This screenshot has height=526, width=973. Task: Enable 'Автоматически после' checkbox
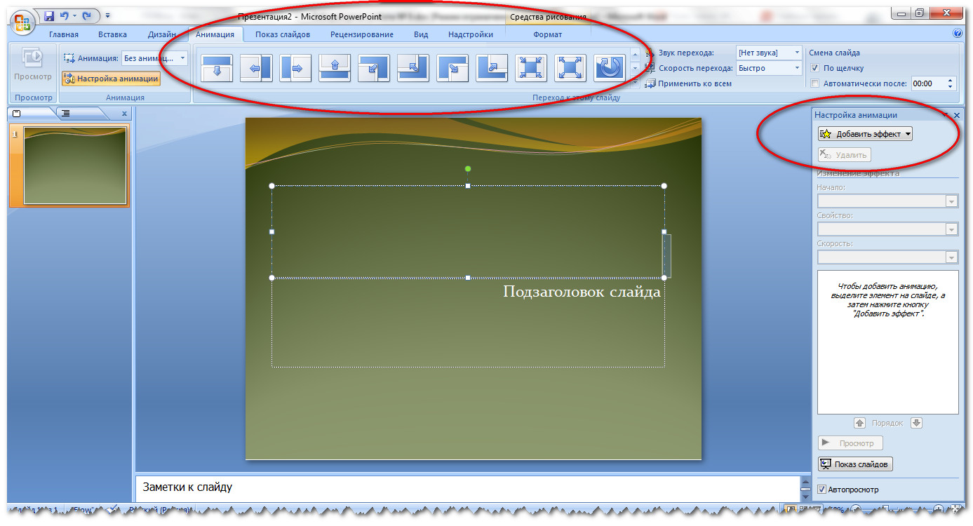click(814, 83)
